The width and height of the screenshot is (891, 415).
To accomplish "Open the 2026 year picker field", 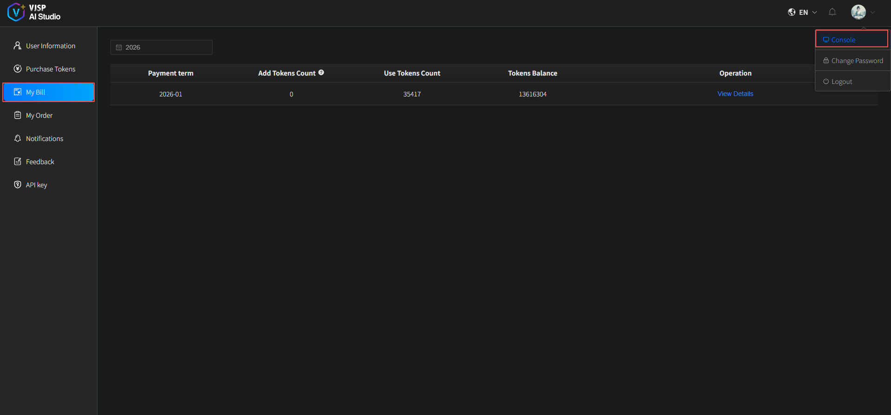I will pyautogui.click(x=161, y=47).
